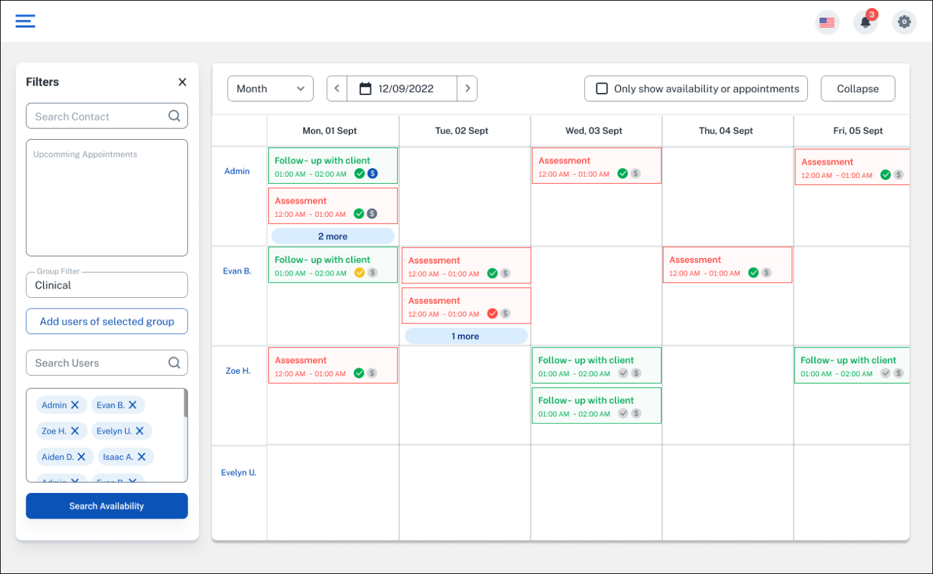
Task: Remove Evan B. from selected users
Action: tap(133, 405)
